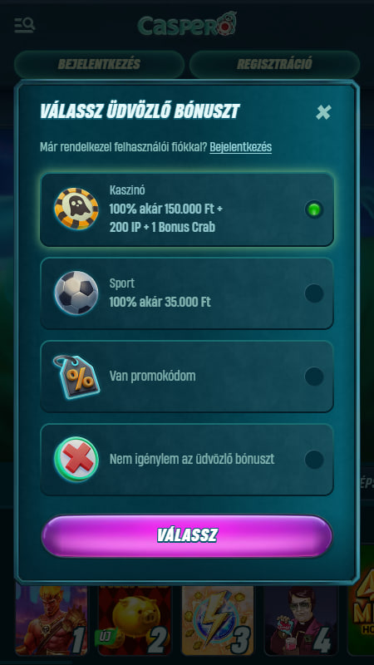The height and width of the screenshot is (665, 374).
Task: Click the ghost casino chip icon
Action: (x=76, y=209)
